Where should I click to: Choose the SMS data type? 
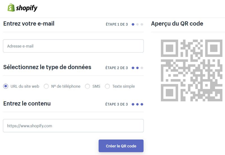coord(87,86)
